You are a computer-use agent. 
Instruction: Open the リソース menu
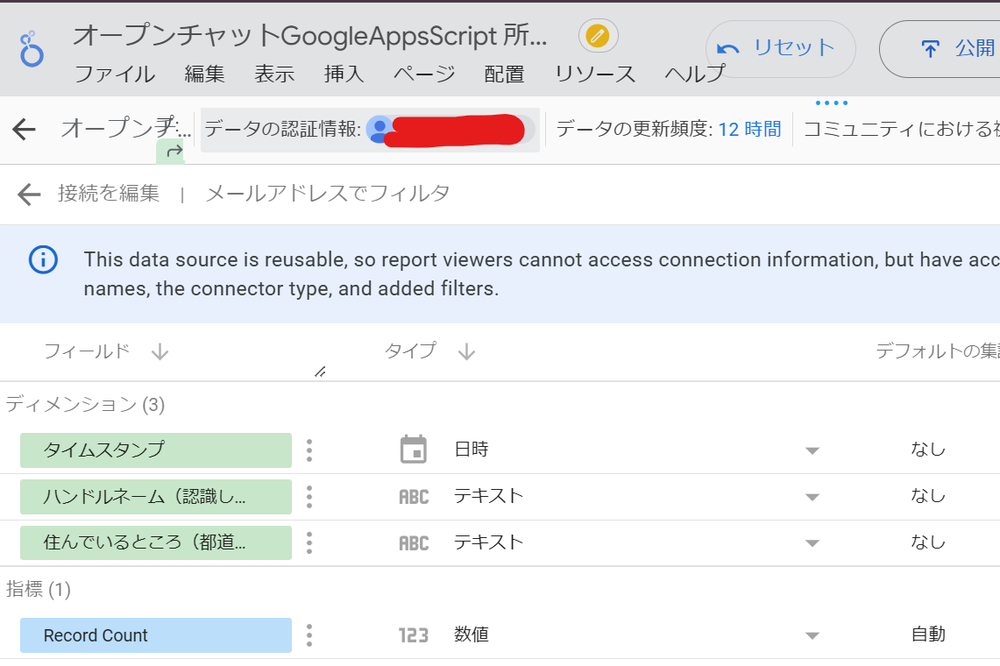pos(594,74)
